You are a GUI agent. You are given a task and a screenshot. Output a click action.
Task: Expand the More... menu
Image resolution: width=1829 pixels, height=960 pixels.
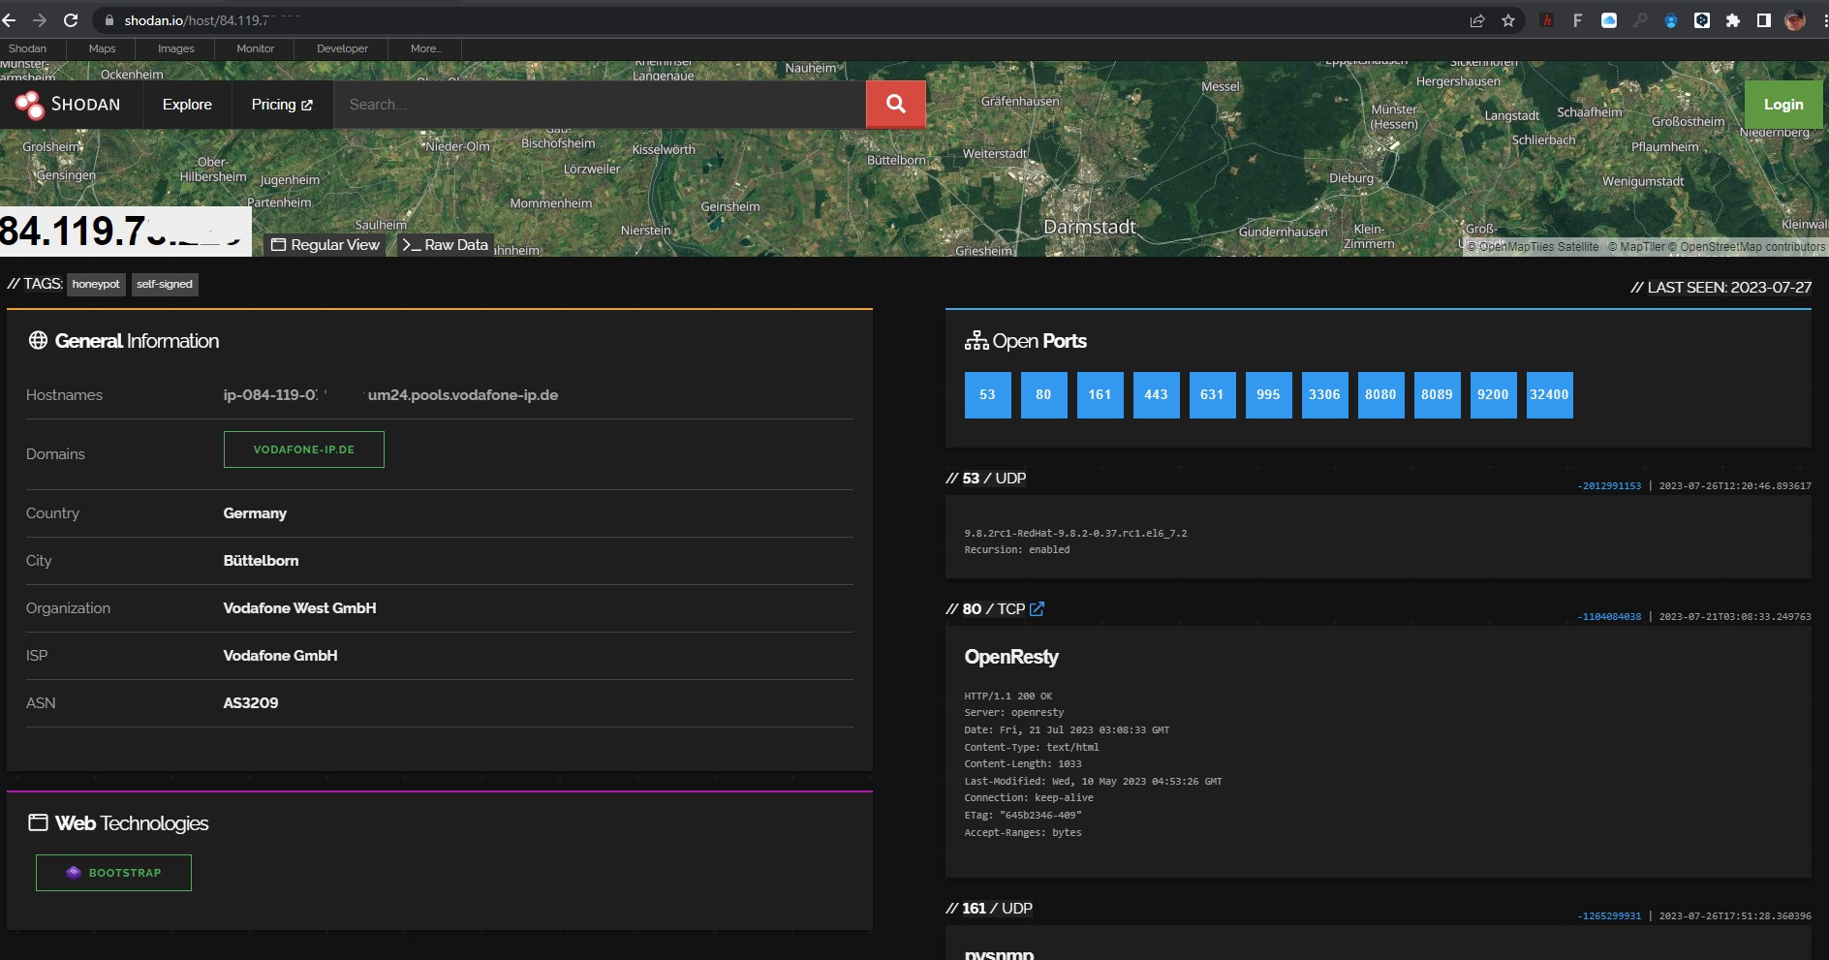[425, 48]
